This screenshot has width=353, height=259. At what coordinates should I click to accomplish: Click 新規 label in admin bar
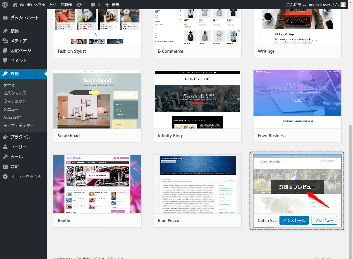tap(116, 5)
